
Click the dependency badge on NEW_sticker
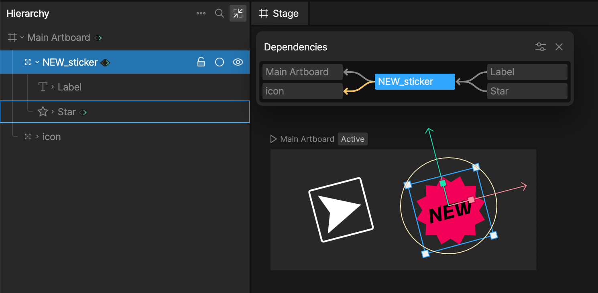point(105,62)
